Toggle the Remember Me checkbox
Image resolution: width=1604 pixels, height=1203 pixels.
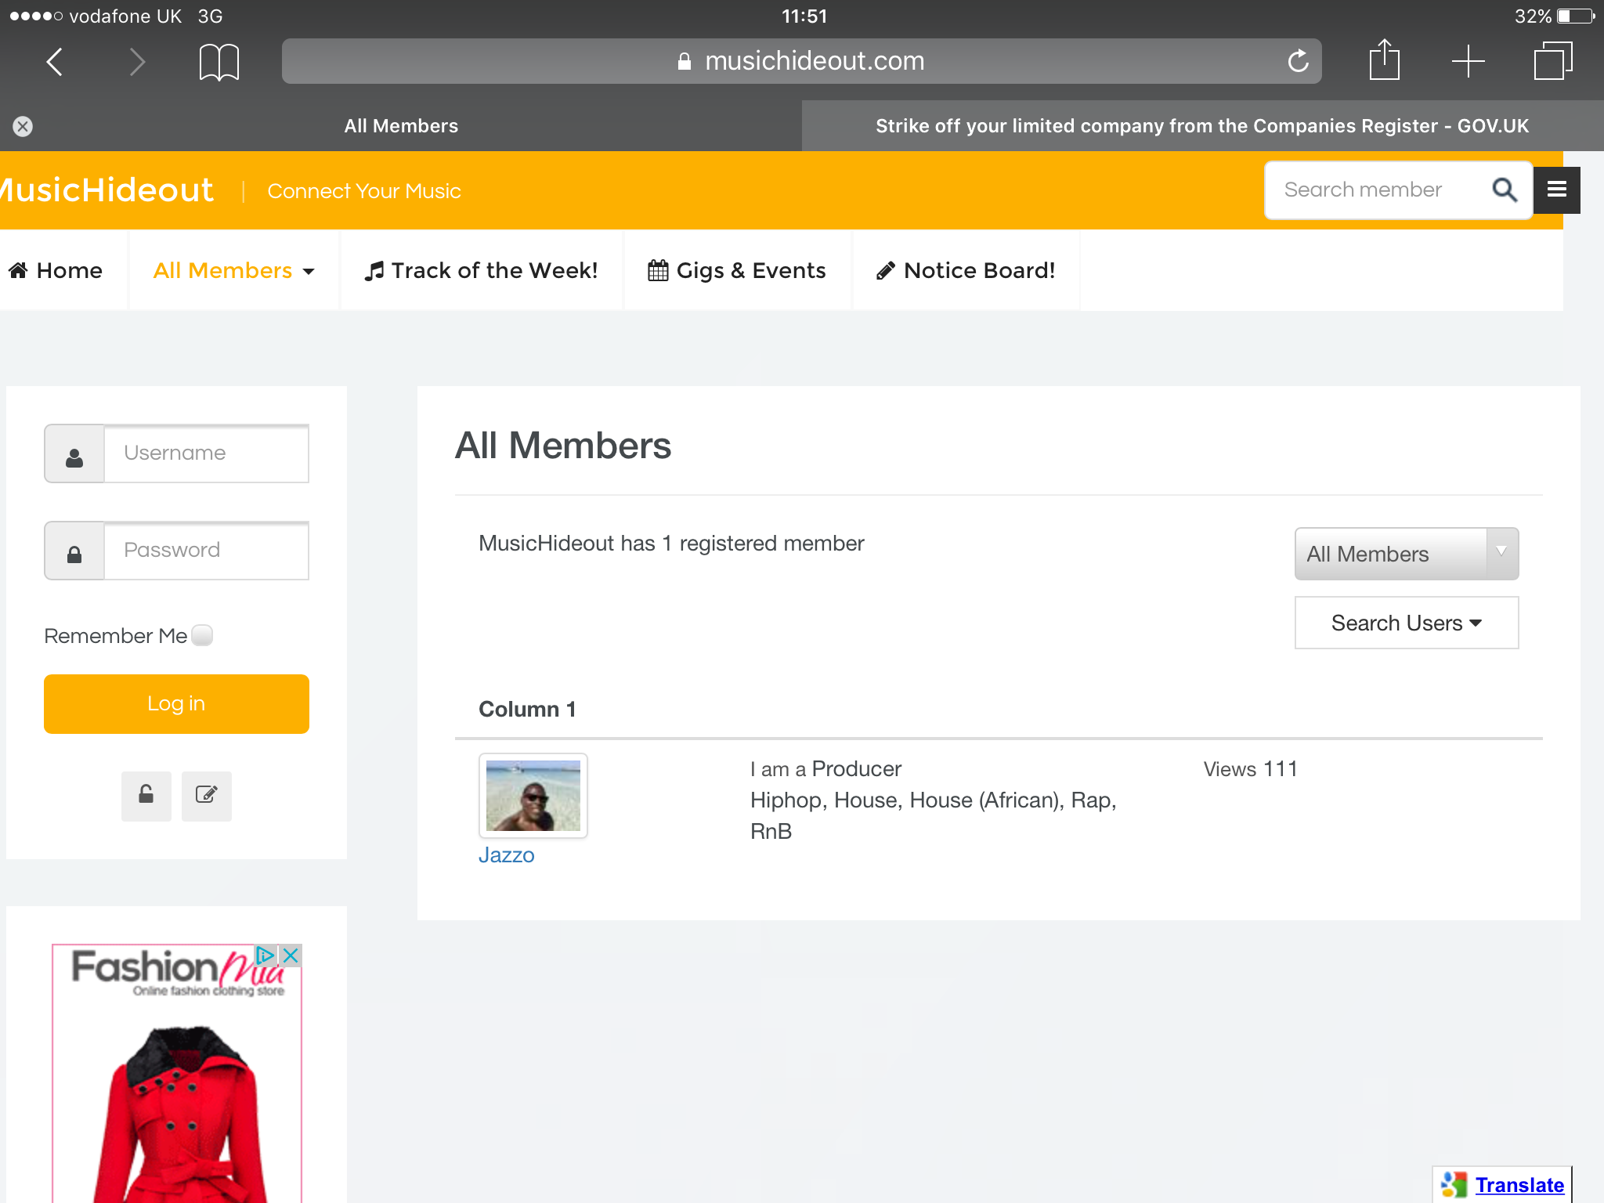[x=202, y=635]
